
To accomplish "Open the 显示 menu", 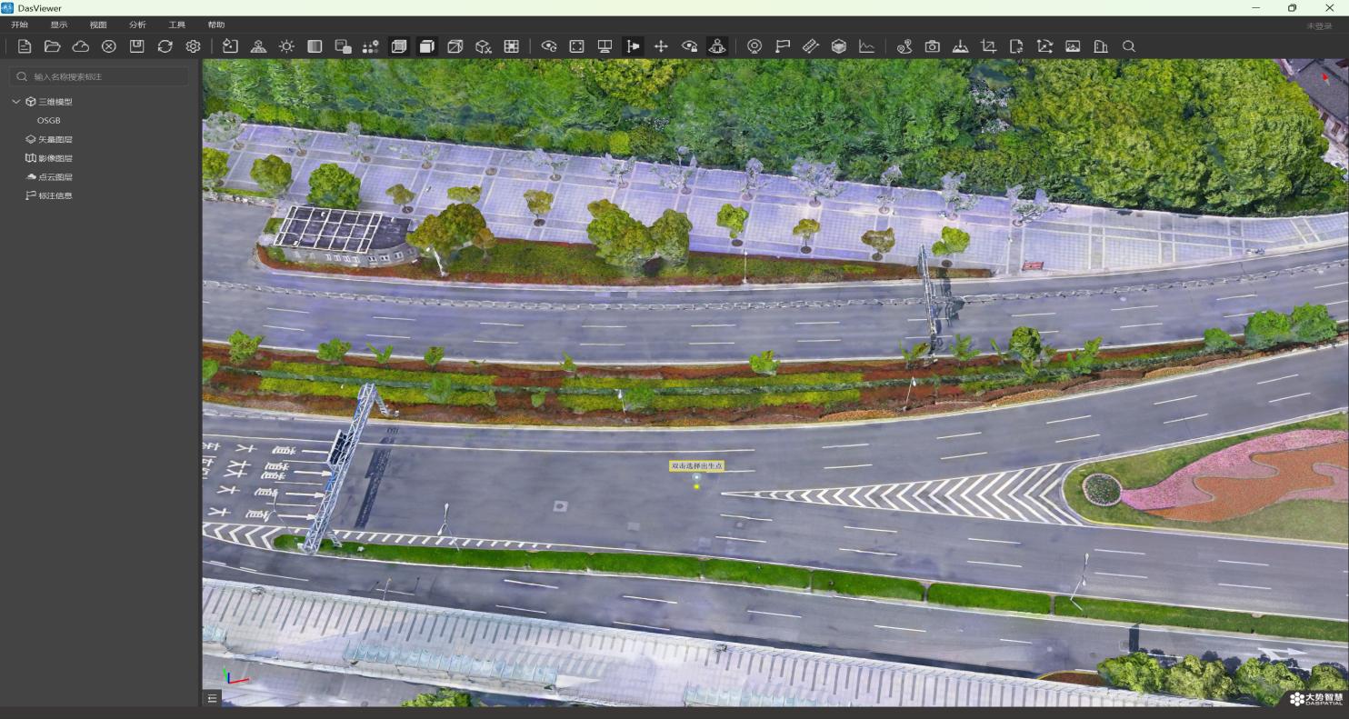I will (x=59, y=25).
